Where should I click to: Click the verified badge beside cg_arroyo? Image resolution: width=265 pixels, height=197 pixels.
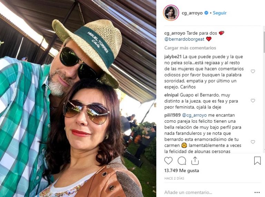(206, 13)
